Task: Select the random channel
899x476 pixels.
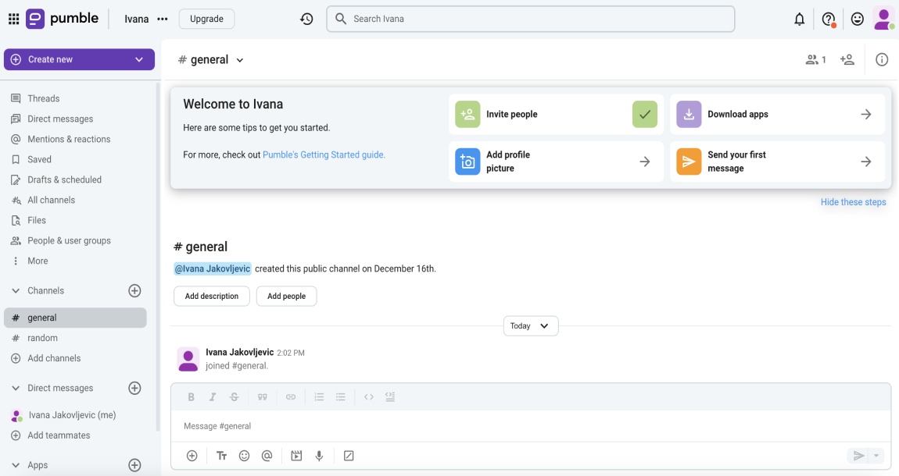Action: tap(42, 338)
